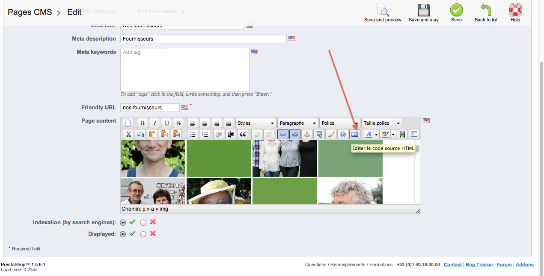Open the Forum footer link
Screen dimensions: 544x276
[x=504, y=264]
